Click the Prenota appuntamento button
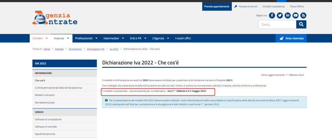This screenshot has height=140, width=332. pos(217,6)
